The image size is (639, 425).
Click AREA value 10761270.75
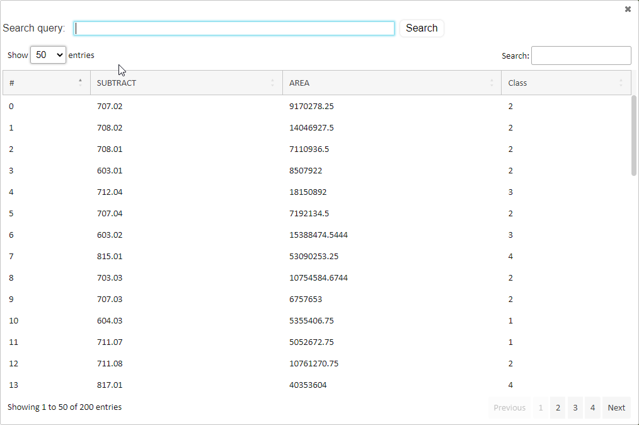[314, 363]
